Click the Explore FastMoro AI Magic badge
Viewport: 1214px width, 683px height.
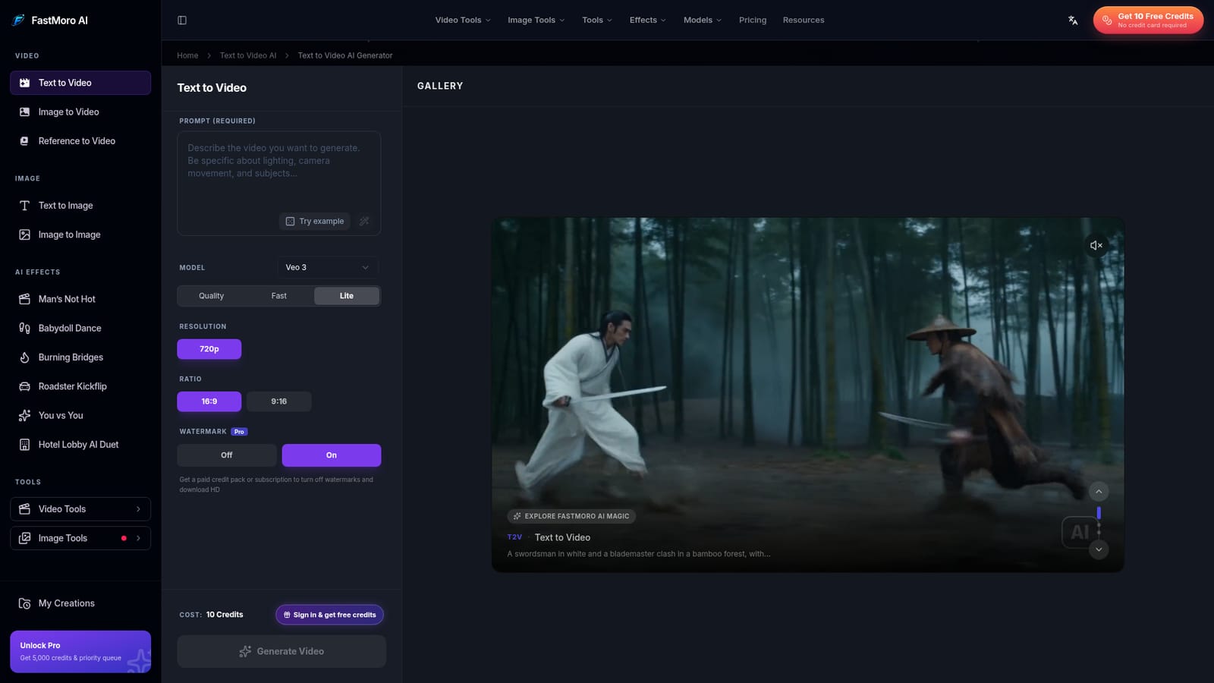tap(571, 516)
